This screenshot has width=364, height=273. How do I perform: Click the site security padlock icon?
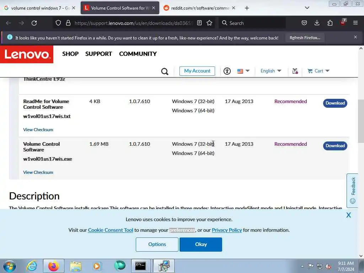[68, 23]
